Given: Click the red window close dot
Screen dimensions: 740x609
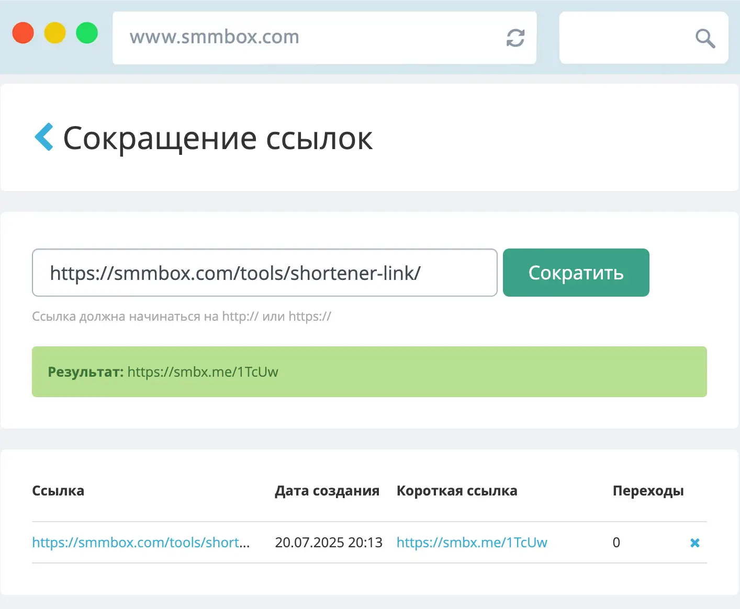Looking at the screenshot, I should [x=23, y=33].
